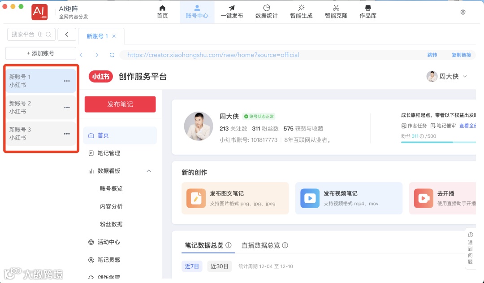
Task: Close the 新账号 1 tab
Action: [x=114, y=36]
